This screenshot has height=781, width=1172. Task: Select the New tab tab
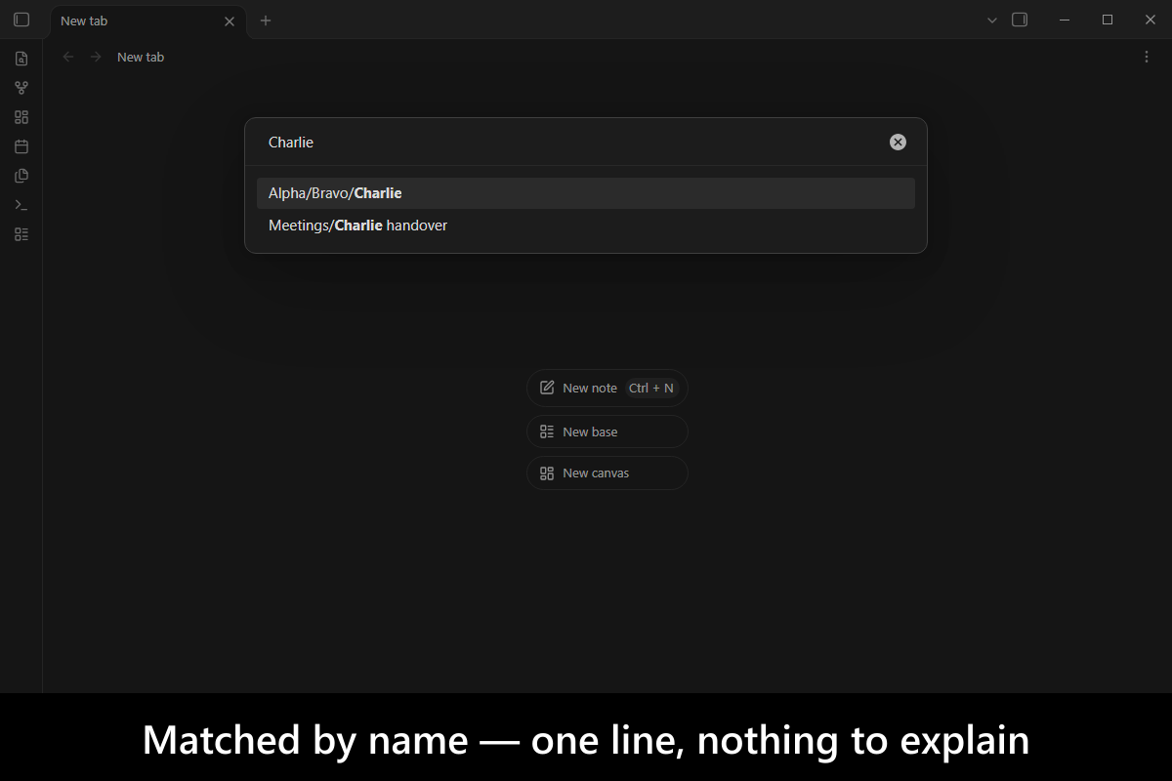pyautogui.click(x=148, y=21)
